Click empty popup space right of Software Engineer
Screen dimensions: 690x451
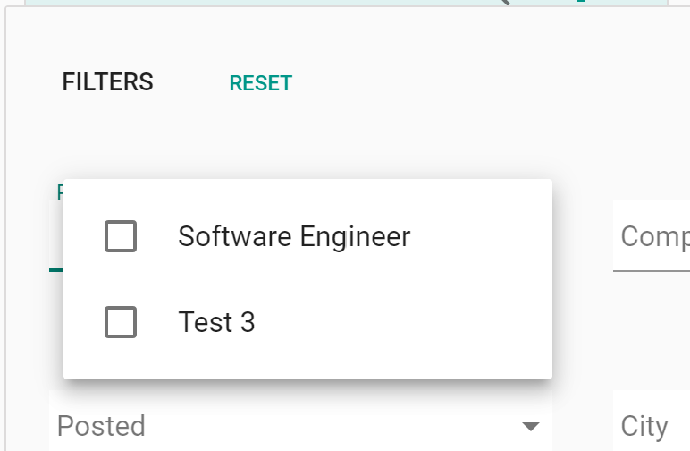click(x=481, y=237)
